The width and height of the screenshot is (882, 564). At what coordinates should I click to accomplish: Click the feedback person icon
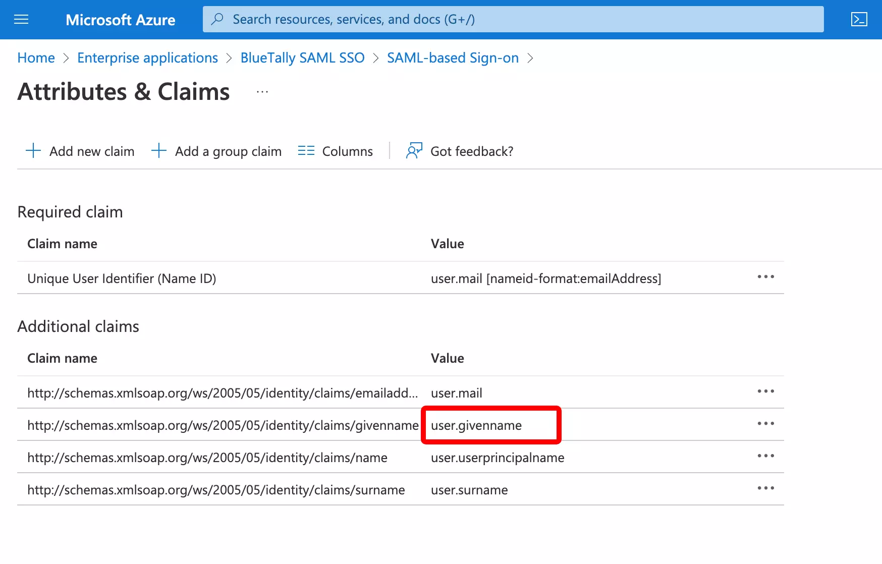point(414,150)
